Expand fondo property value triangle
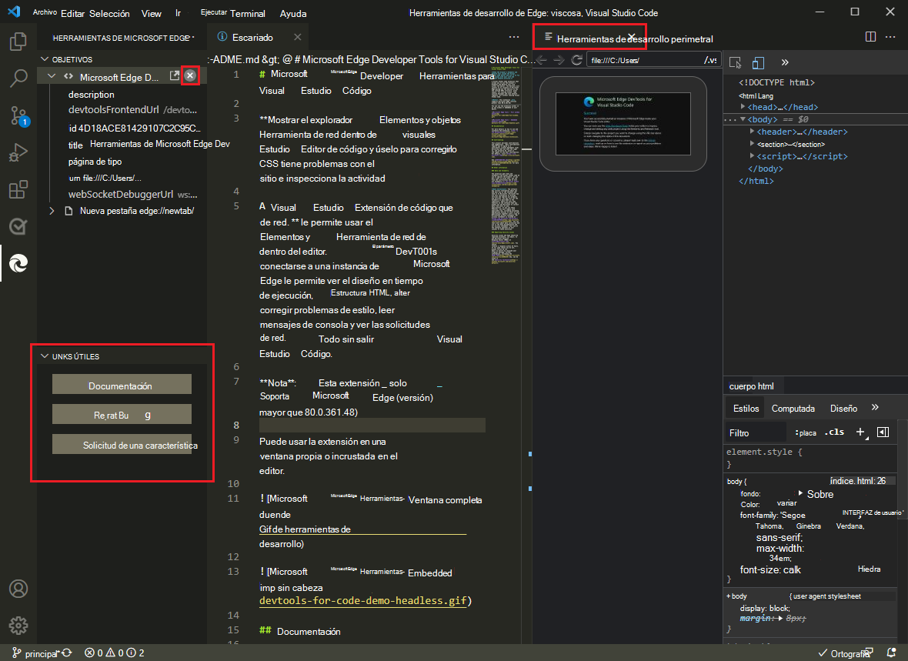The image size is (908, 661). (801, 493)
